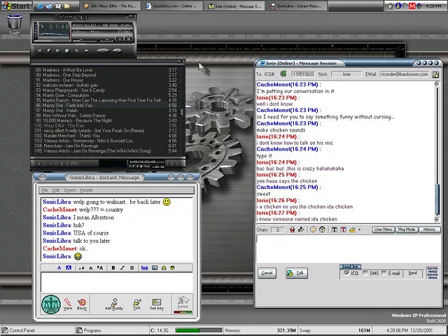
Task: Open Get Info for SonicLibra
Action: point(157,304)
